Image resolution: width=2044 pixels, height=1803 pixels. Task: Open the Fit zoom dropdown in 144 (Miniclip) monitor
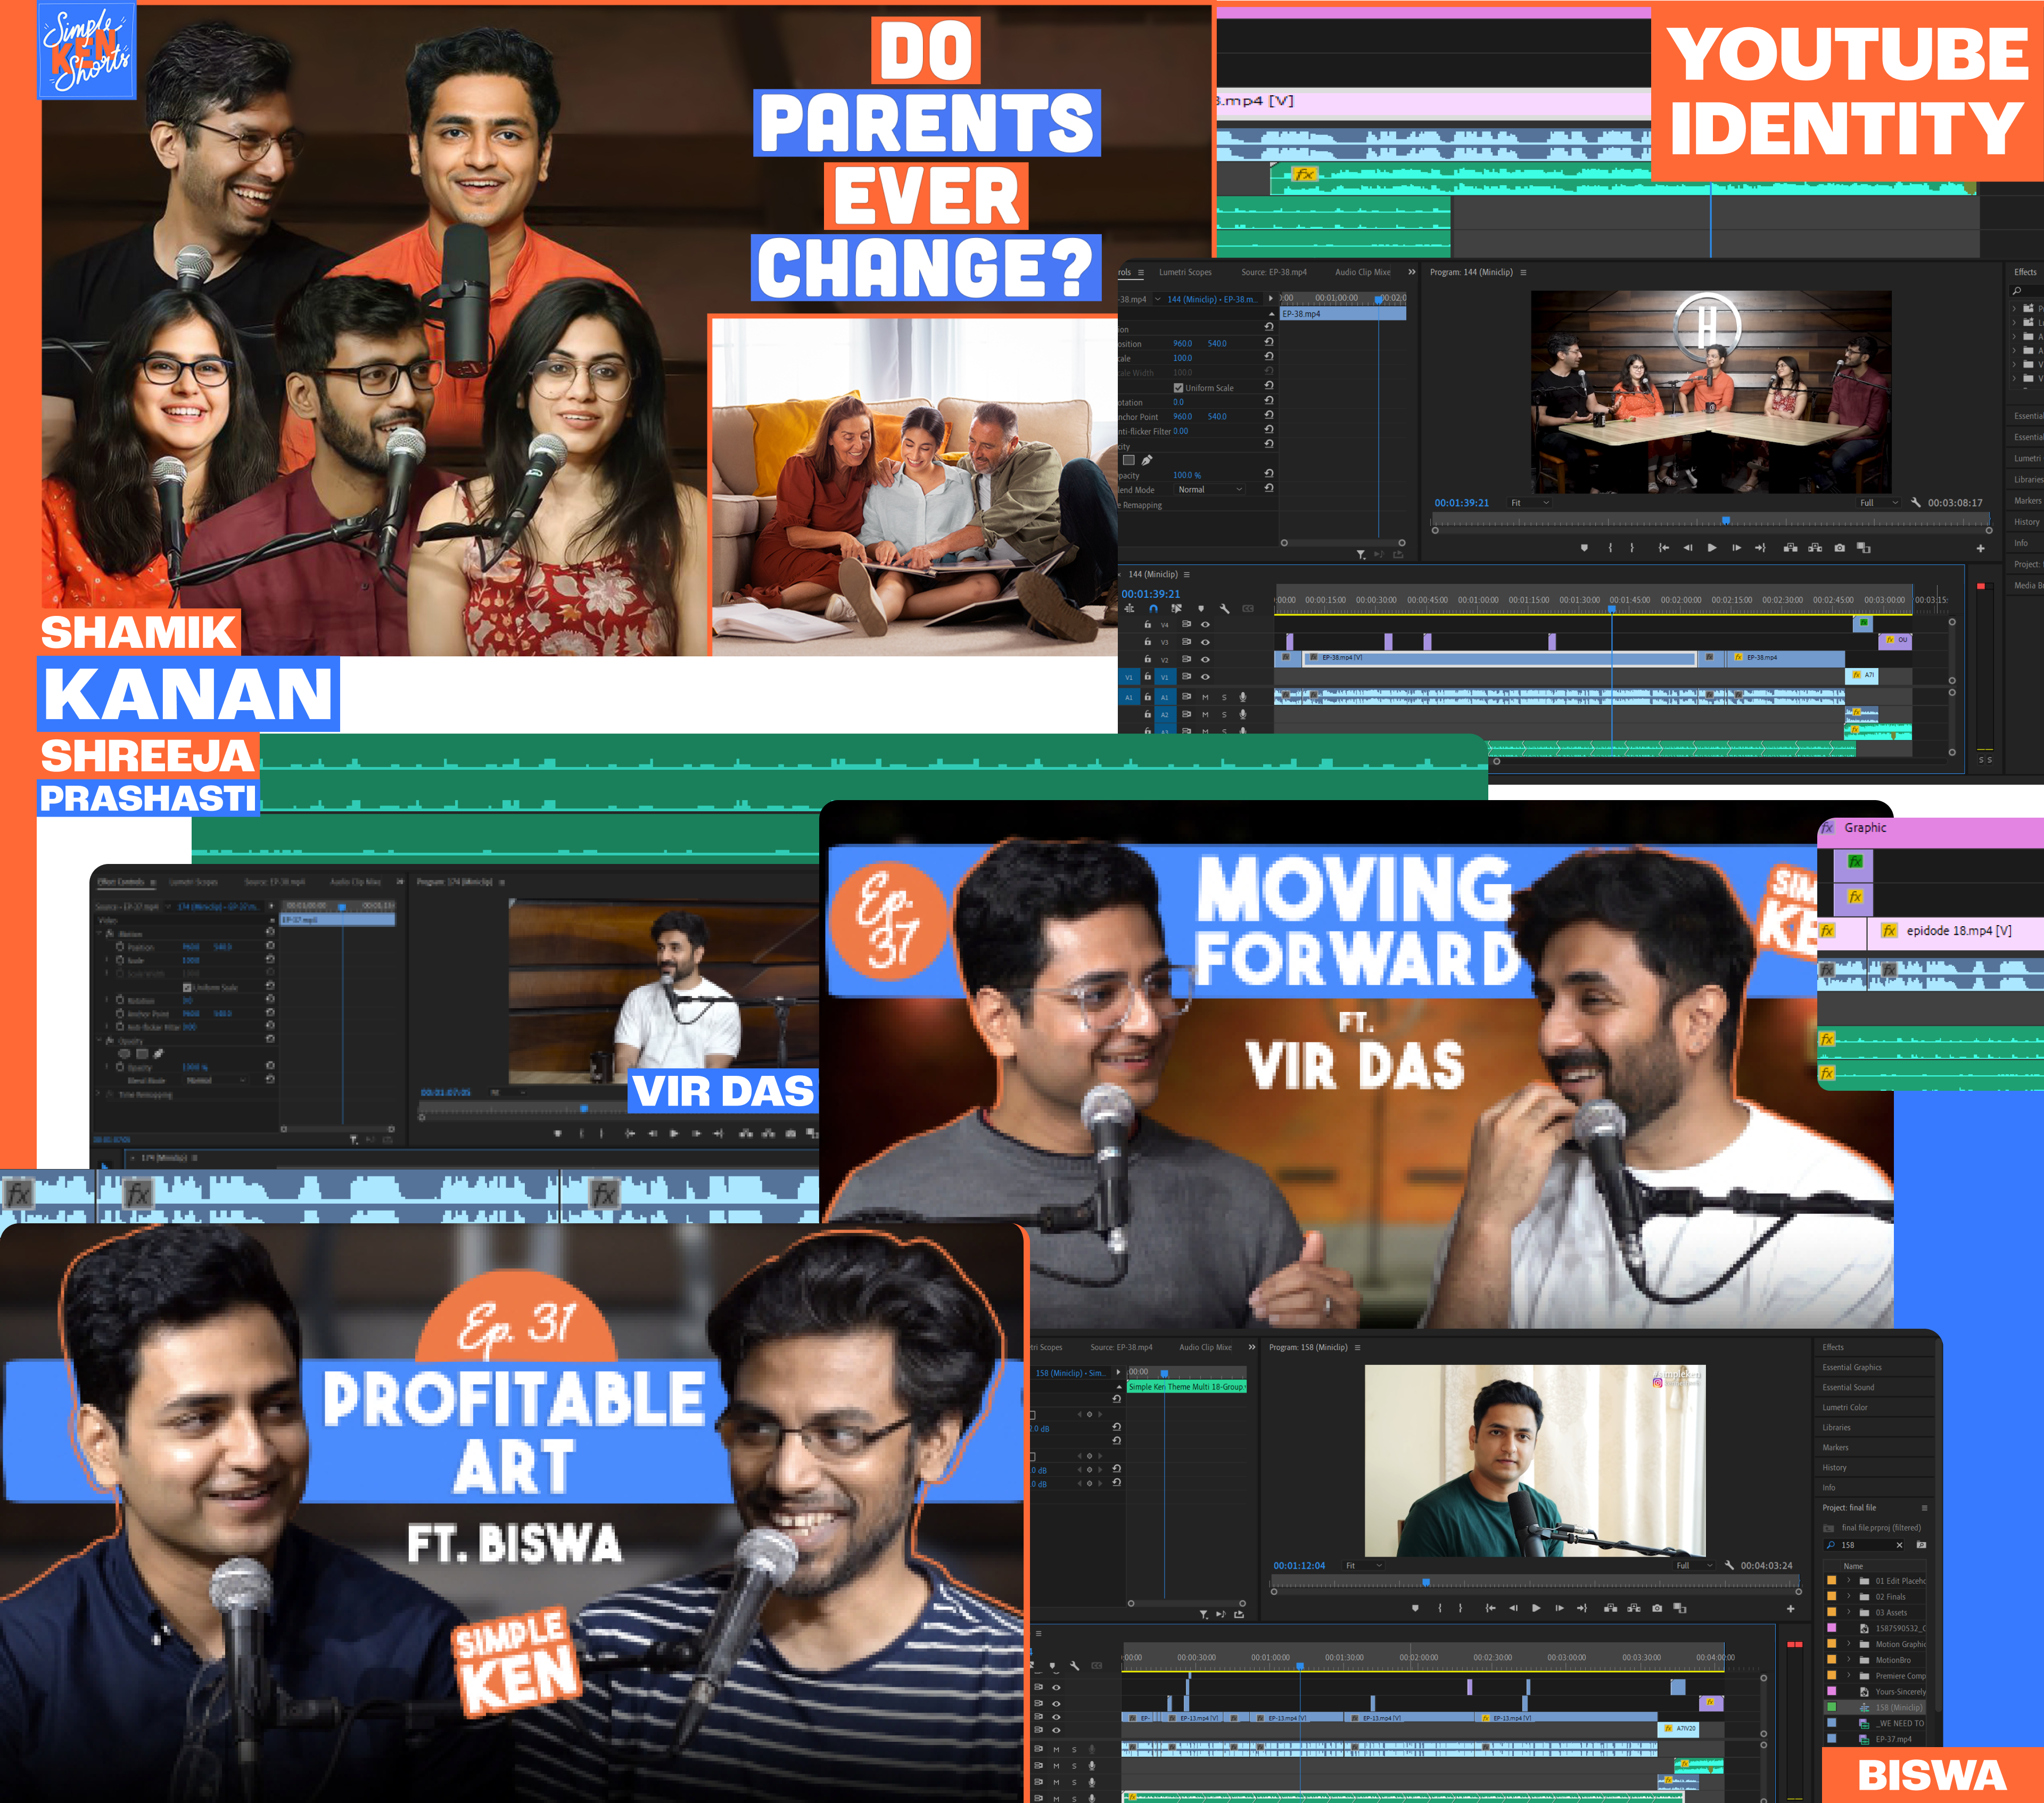point(1531,503)
